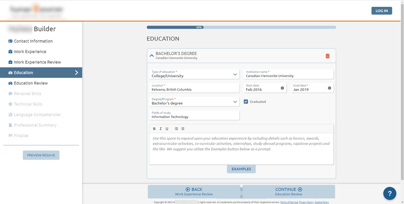Clear the Grad date field
Screen dimensions: 404x204
point(329,88)
